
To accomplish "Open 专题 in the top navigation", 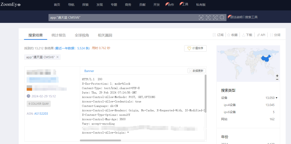I will (114, 5).
